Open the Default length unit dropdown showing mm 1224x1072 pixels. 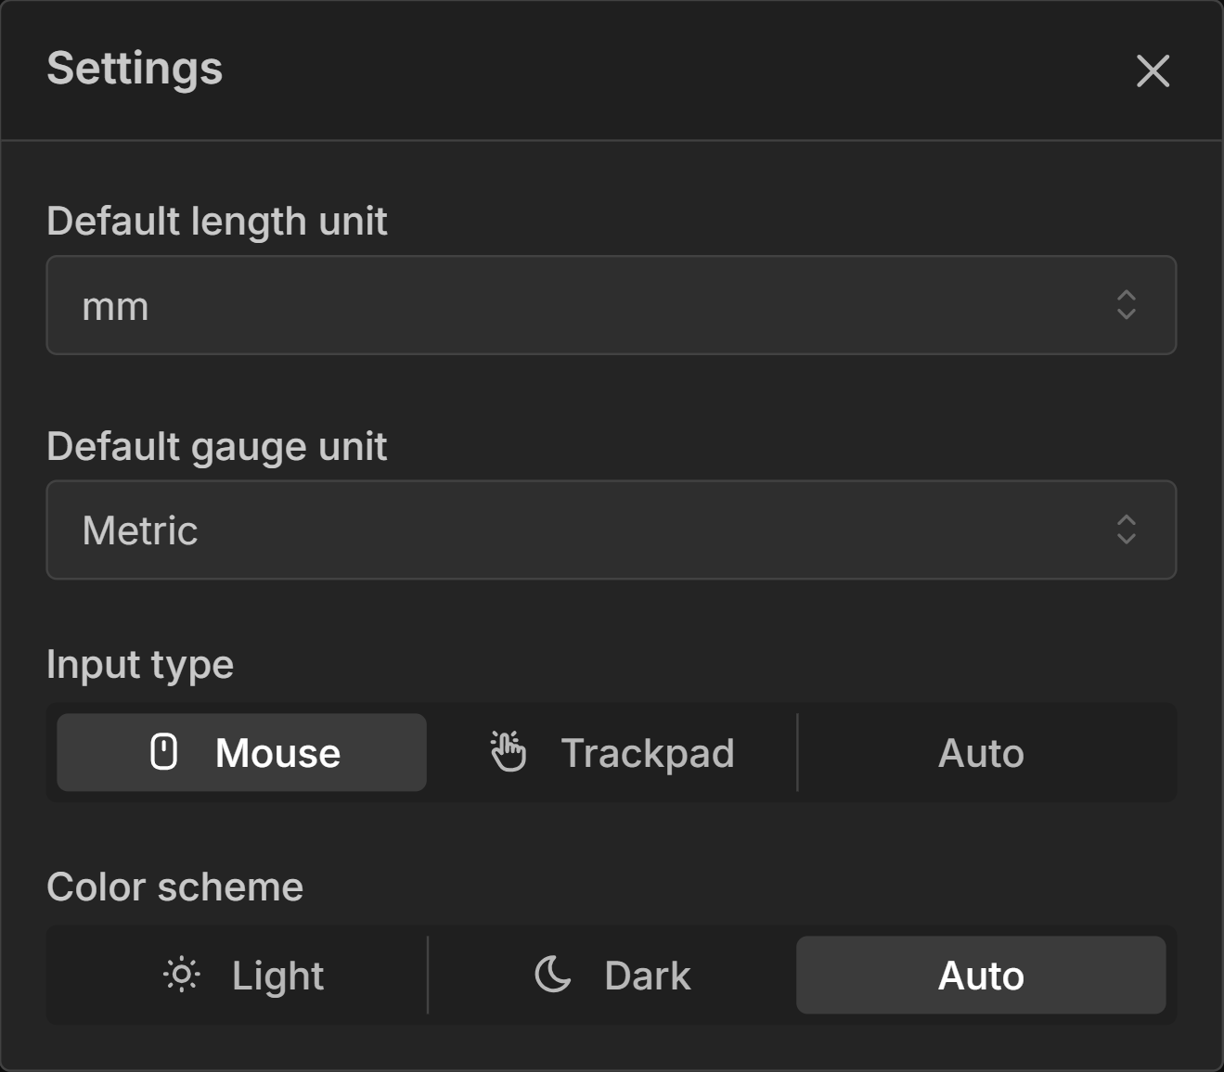pos(594,306)
